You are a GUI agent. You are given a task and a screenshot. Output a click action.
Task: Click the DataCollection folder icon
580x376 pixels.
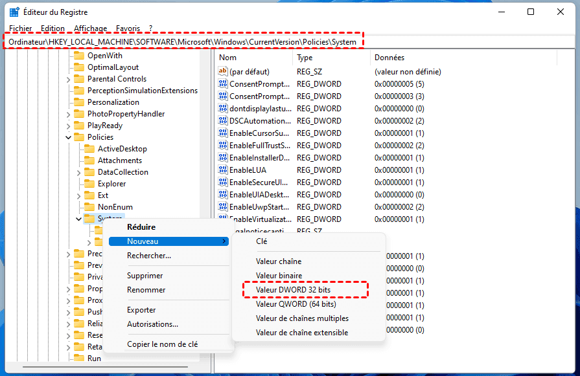[89, 172]
